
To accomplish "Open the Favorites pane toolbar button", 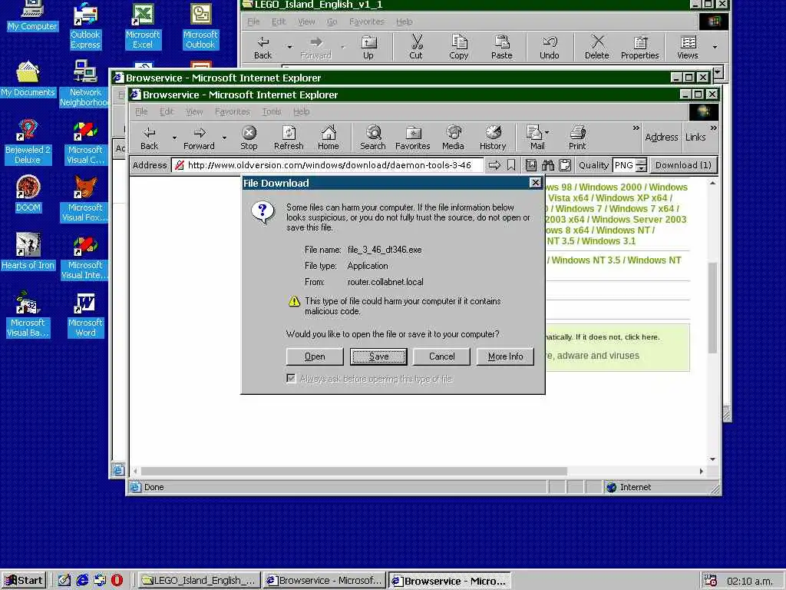I will point(412,138).
